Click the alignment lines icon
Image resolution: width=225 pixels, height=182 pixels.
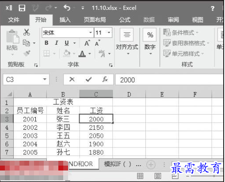[127, 35]
